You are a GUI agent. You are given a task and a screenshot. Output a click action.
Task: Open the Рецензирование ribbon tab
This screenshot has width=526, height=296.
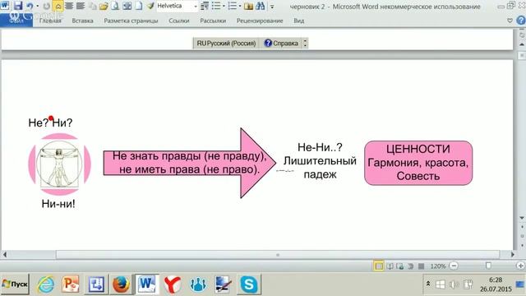[260, 21]
